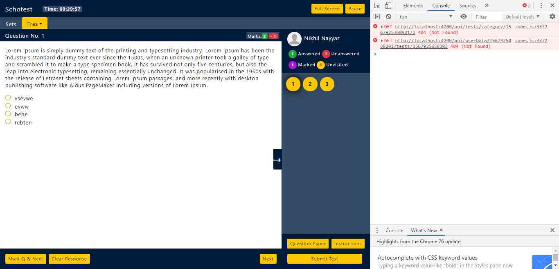
Task: Open DevTools three-dot customize menu
Action: [541, 6]
